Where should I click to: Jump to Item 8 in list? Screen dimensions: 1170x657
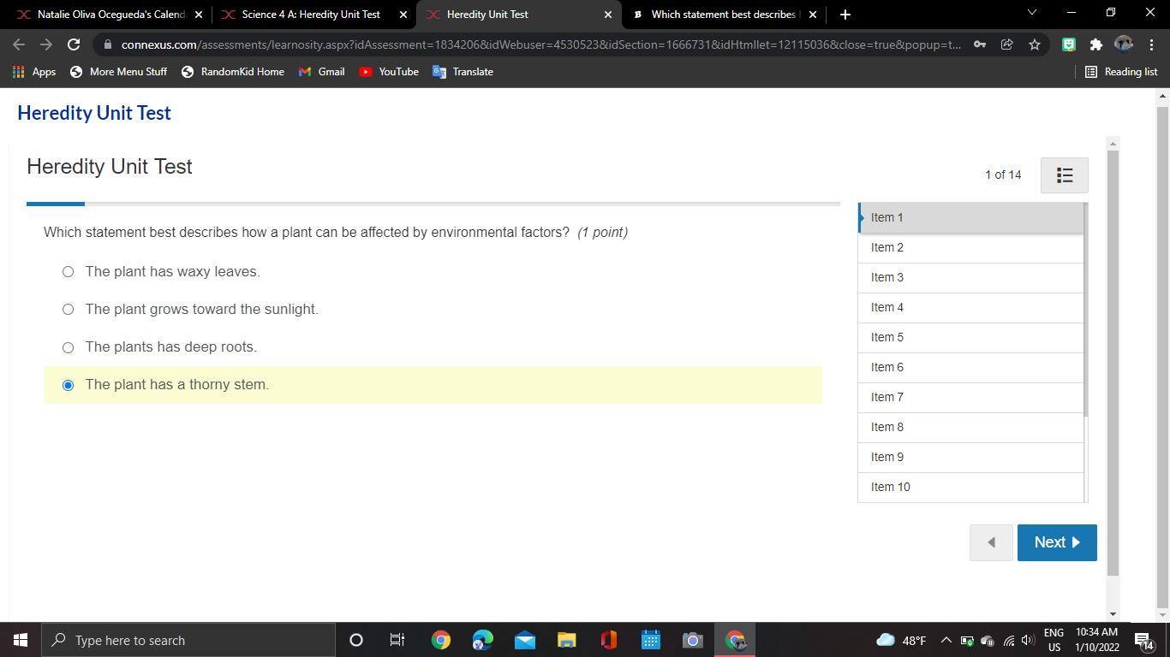(971, 428)
